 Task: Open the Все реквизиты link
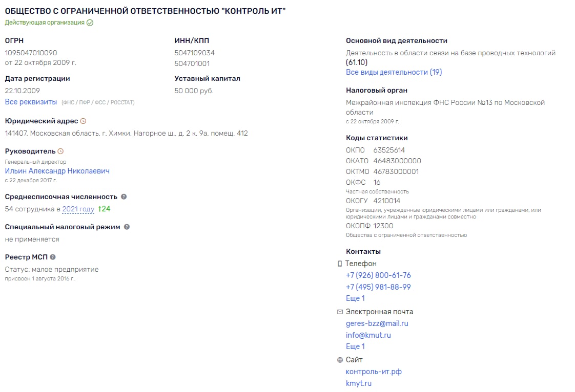[31, 102]
